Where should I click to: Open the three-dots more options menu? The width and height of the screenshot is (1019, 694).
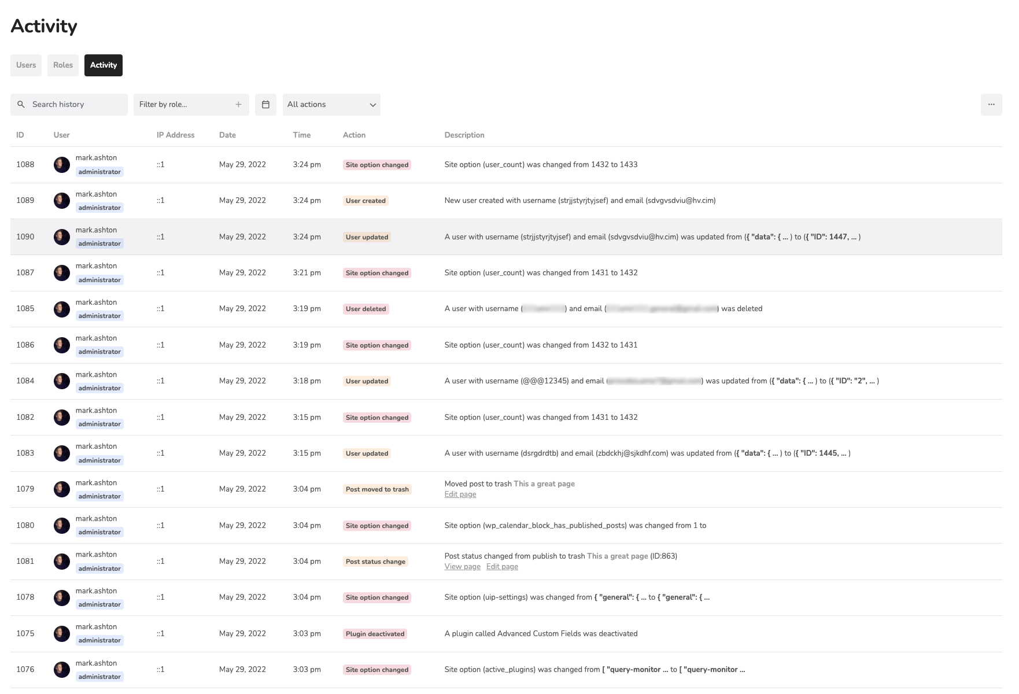[991, 105]
